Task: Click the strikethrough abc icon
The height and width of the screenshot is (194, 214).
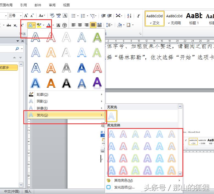Action: pos(9,25)
